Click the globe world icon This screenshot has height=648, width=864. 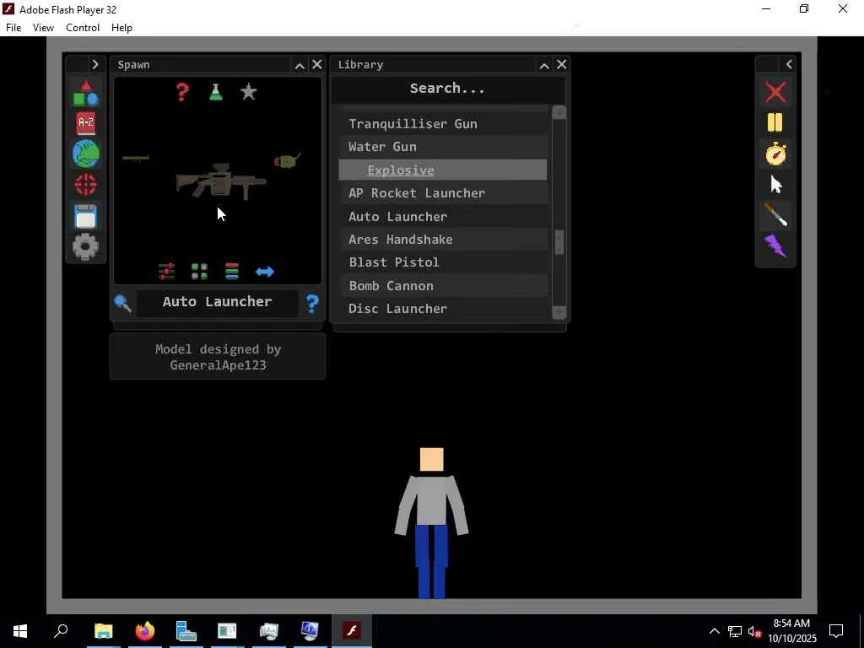pos(86,154)
